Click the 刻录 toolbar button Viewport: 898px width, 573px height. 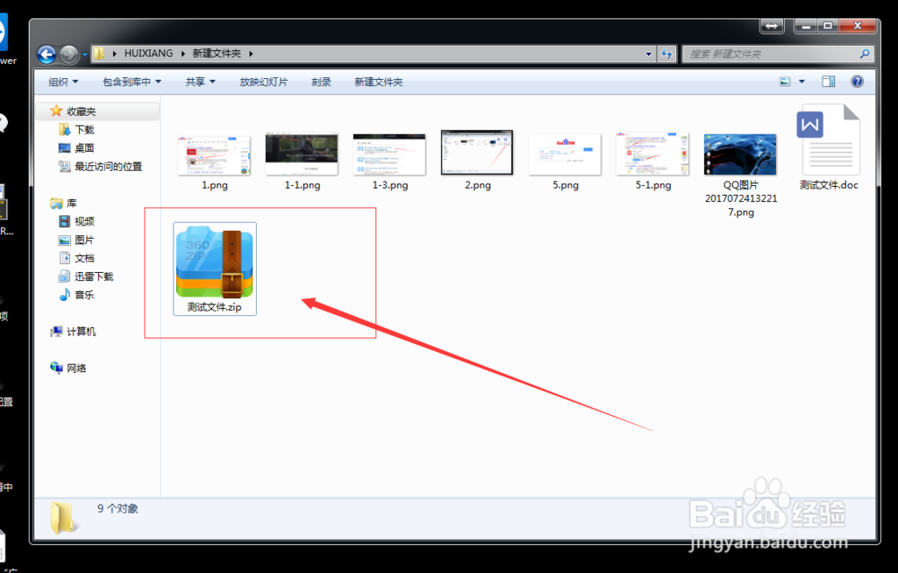pos(321,82)
